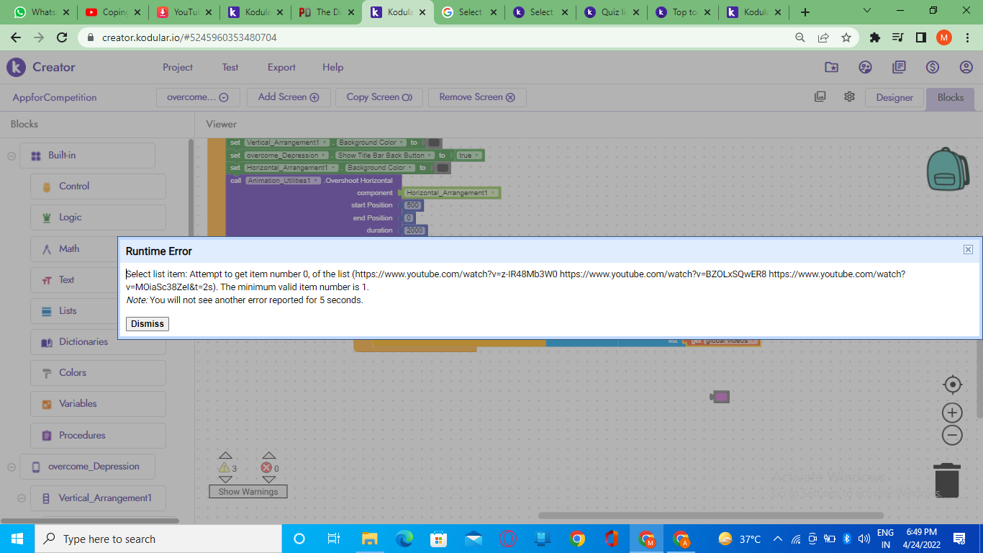Image resolution: width=983 pixels, height=553 pixels.
Task: Reload the browser page
Action: [62, 37]
